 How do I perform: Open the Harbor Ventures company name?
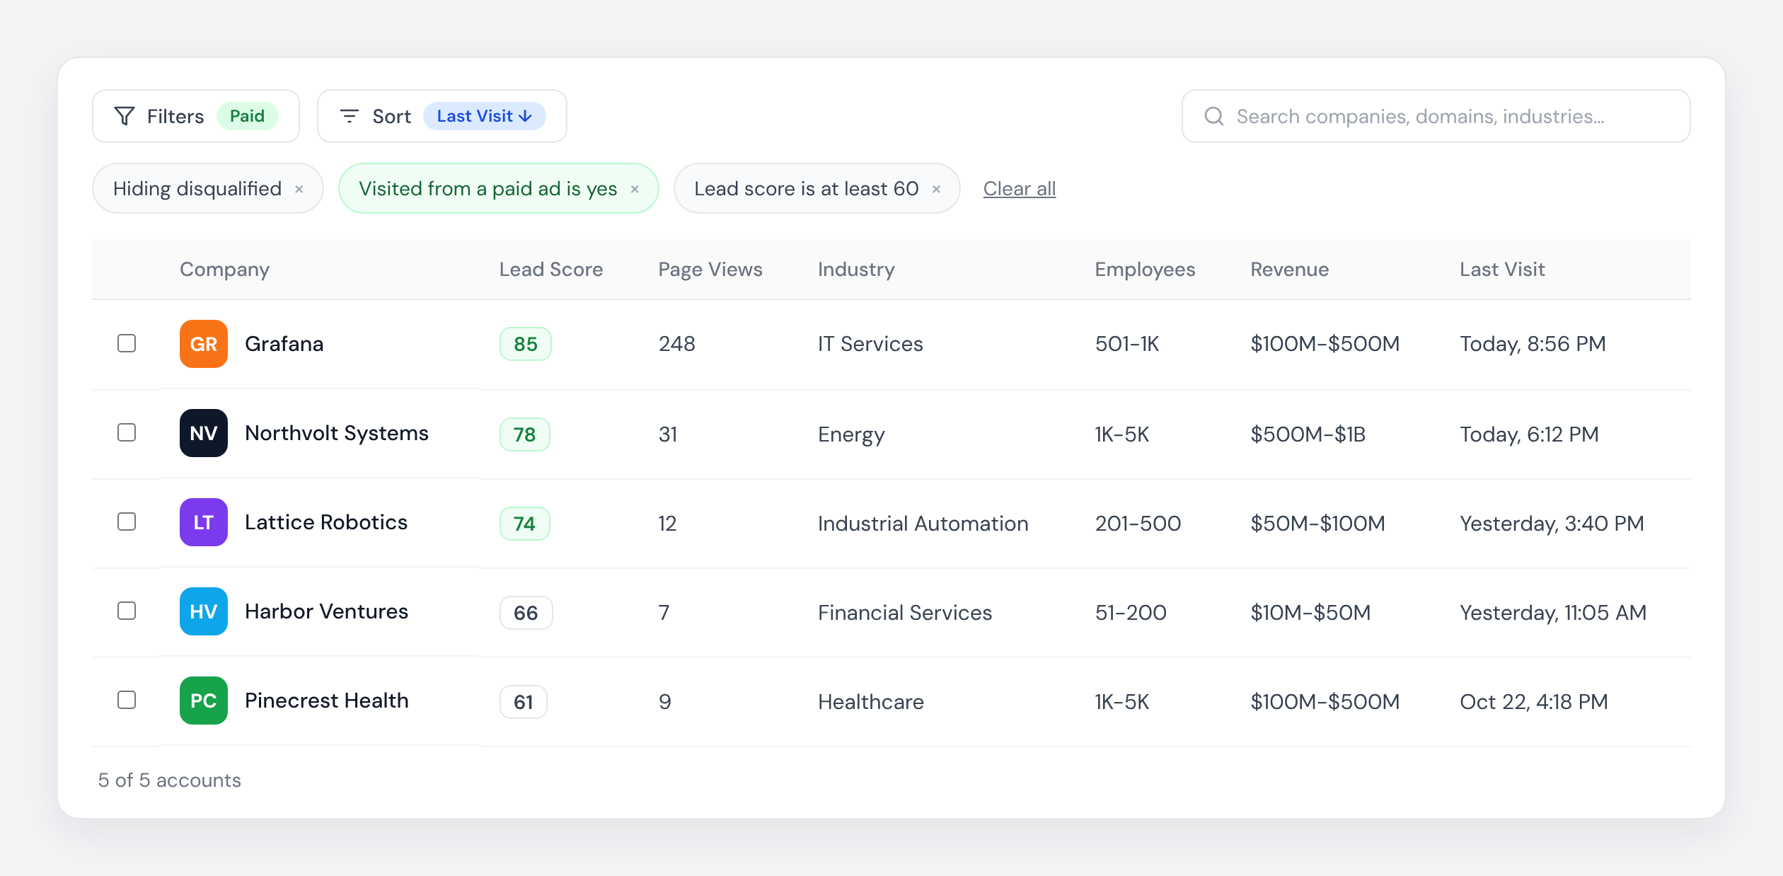click(326, 611)
